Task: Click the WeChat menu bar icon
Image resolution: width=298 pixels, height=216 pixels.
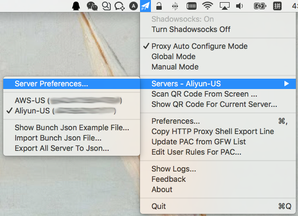Action: coord(92,6)
